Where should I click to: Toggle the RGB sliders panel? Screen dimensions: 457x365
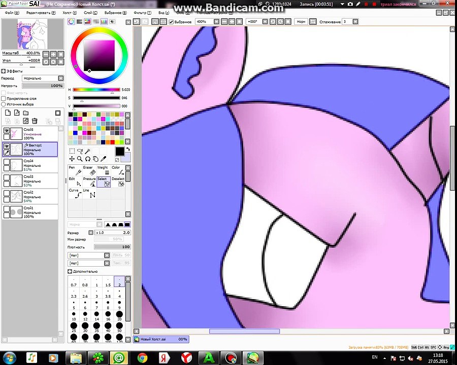coord(79,22)
